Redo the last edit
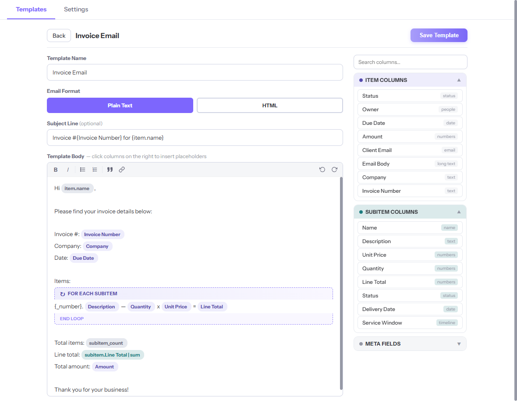The image size is (517, 403). click(334, 170)
